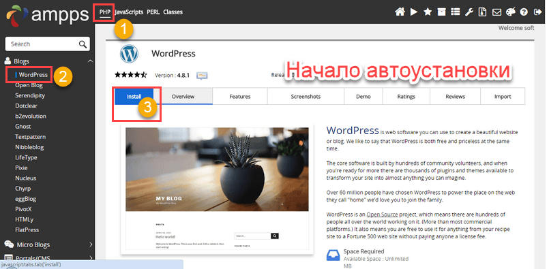This screenshot has width=549, height=269.
Task: Open the Screenshots tab
Action: (306, 97)
